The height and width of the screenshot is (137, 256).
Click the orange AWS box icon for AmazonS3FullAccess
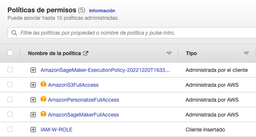pos(43,84)
